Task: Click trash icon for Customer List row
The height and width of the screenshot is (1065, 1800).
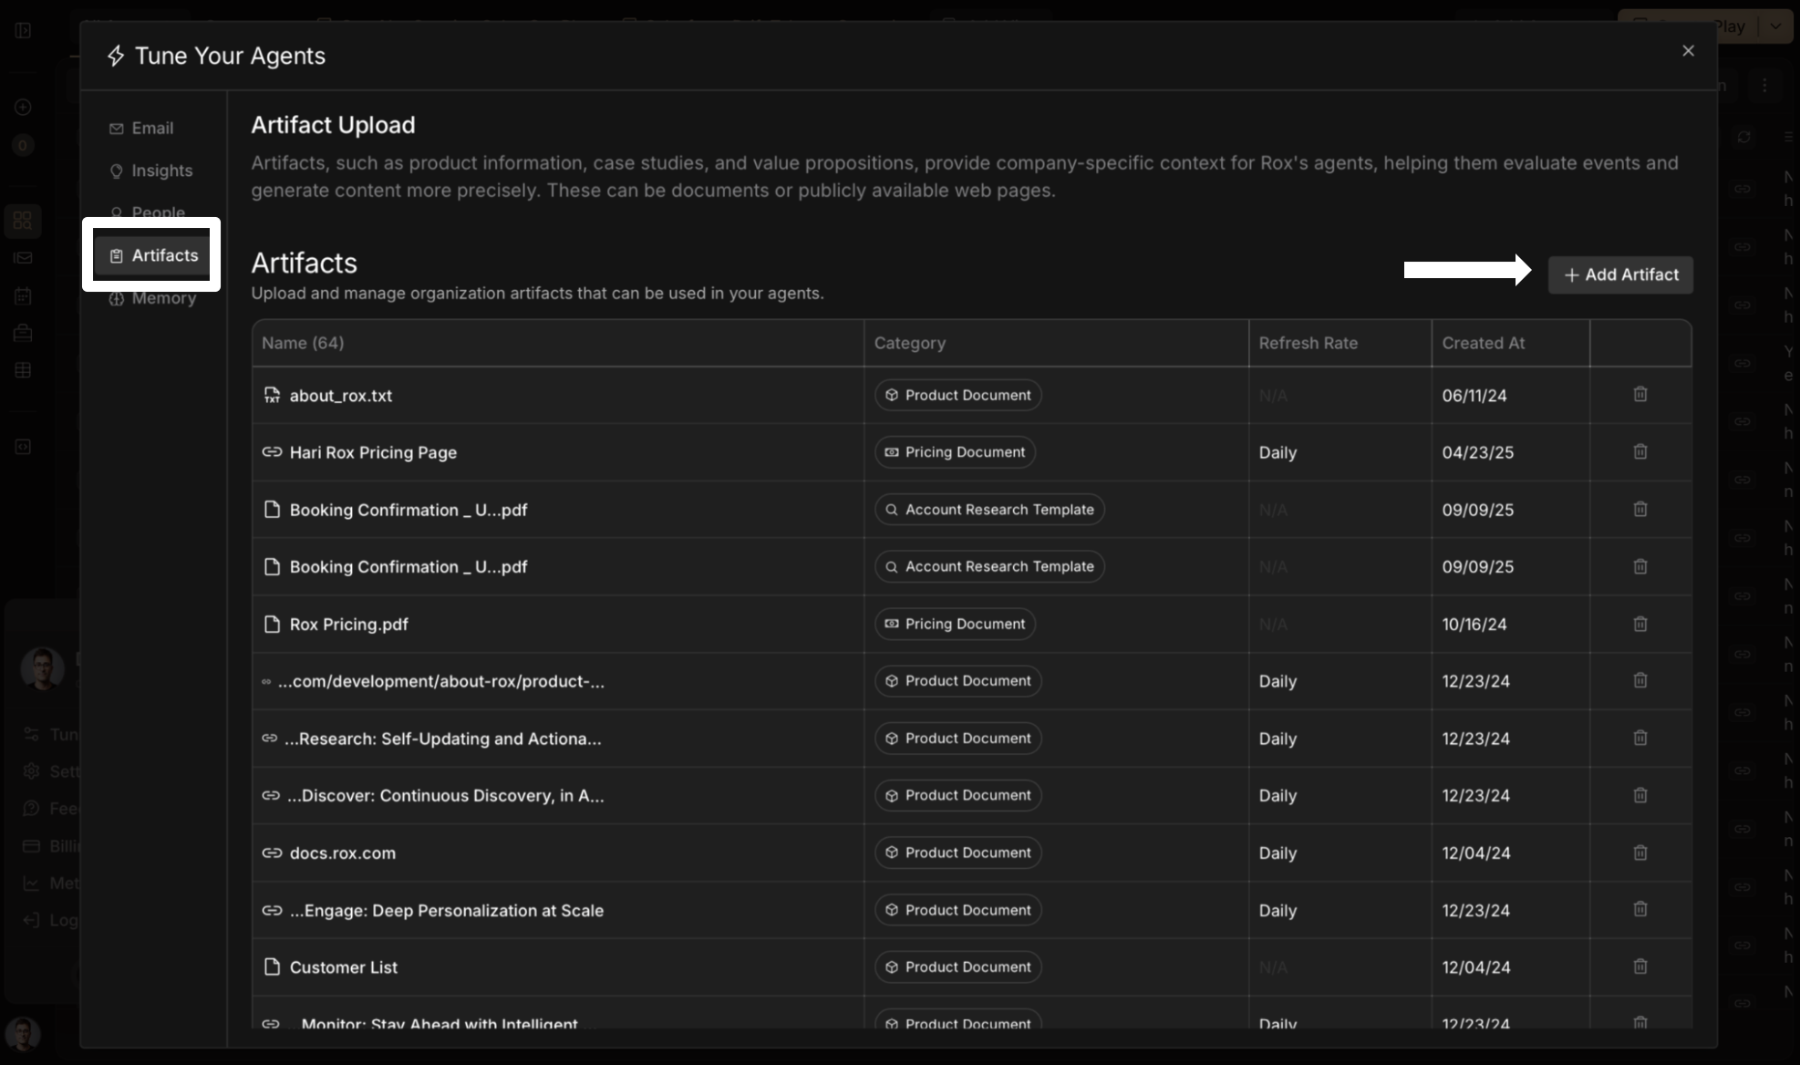Action: [x=1640, y=967]
